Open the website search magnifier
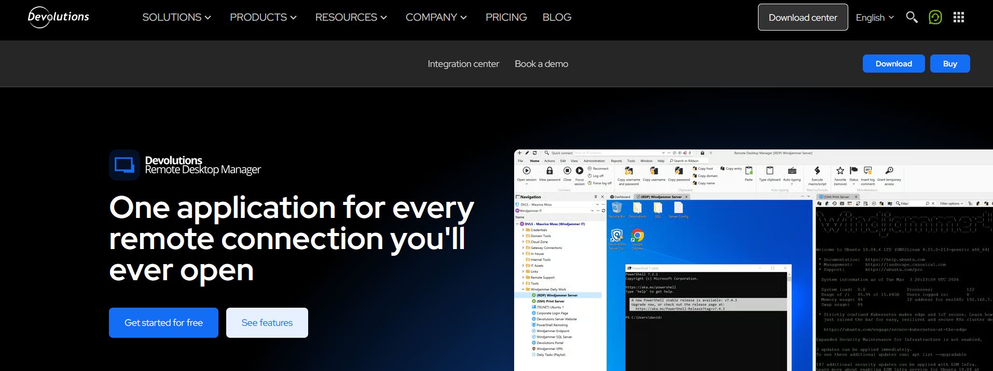The height and width of the screenshot is (371, 993). click(x=912, y=17)
